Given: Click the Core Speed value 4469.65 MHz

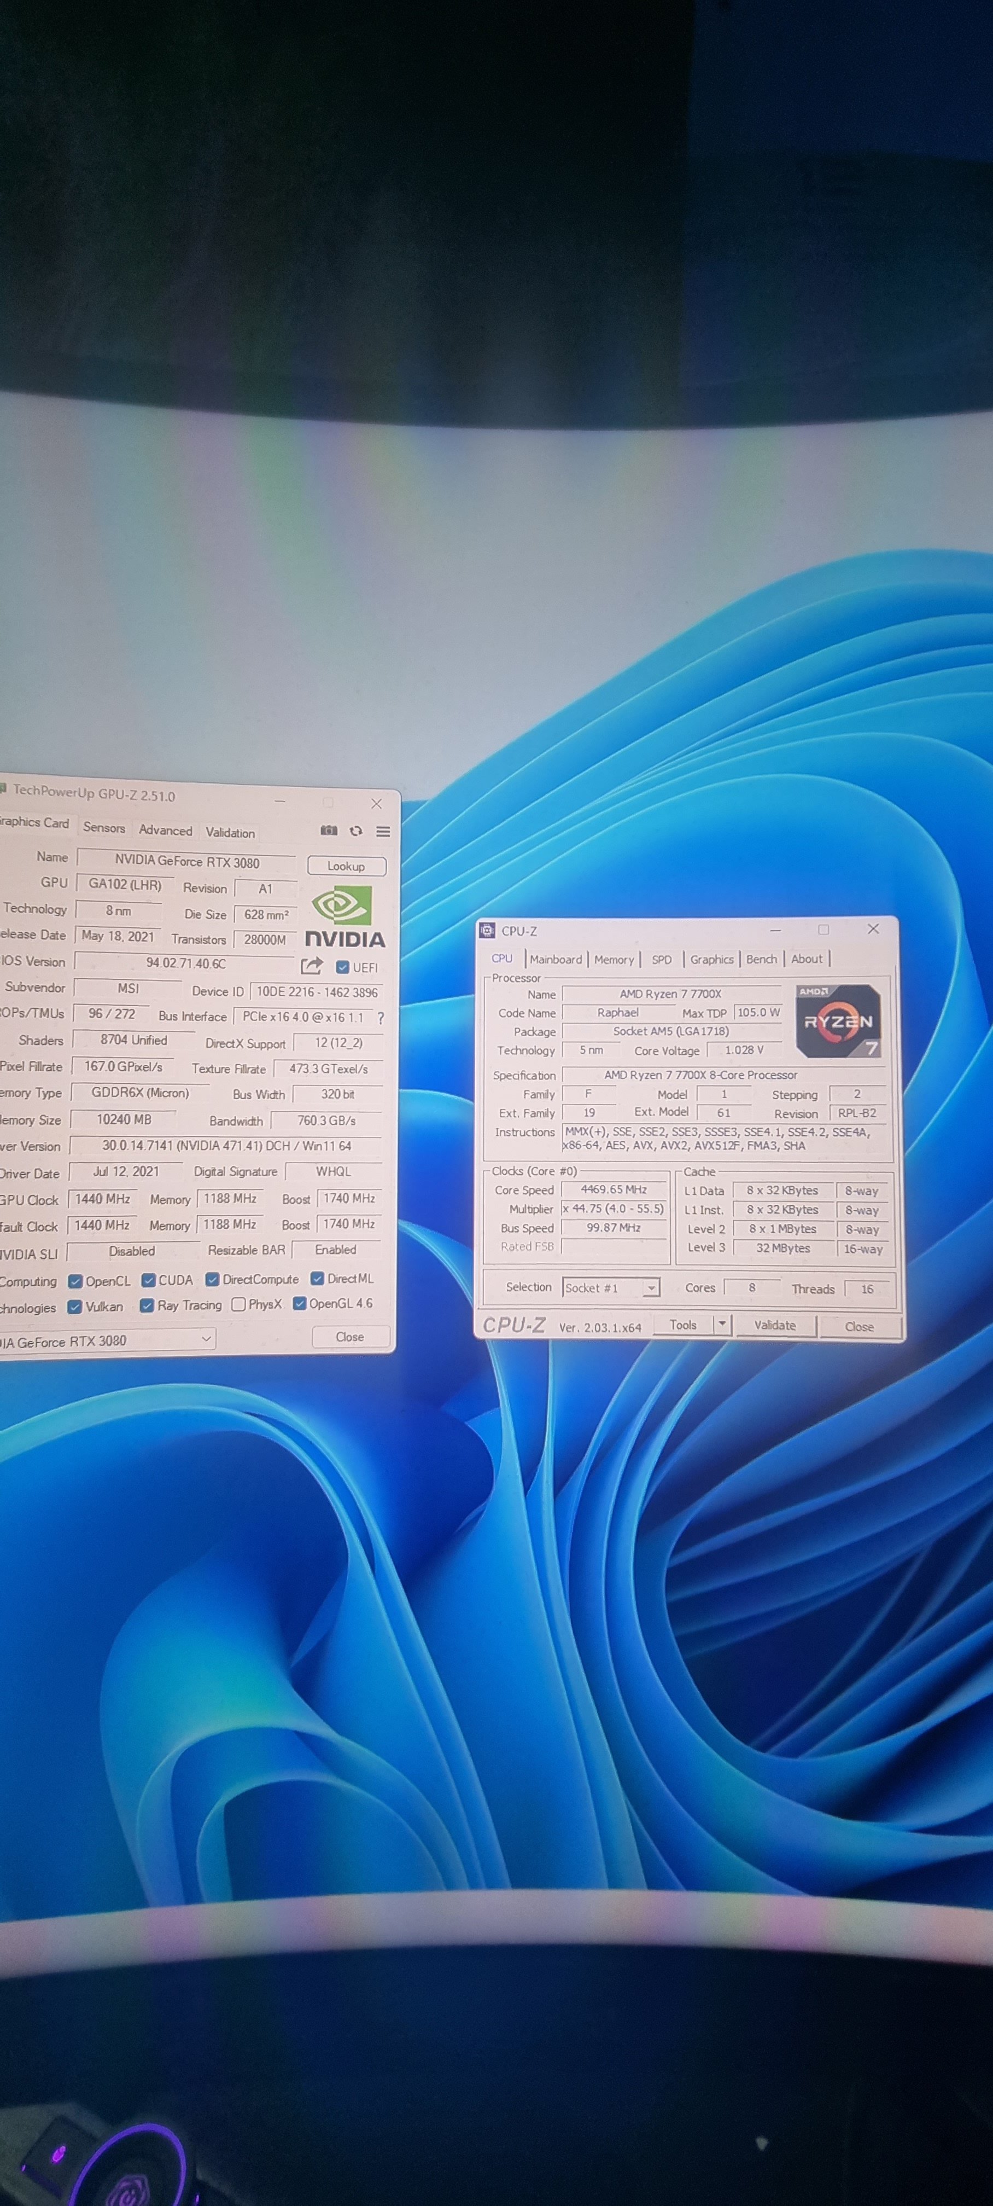Looking at the screenshot, I should point(614,1189).
